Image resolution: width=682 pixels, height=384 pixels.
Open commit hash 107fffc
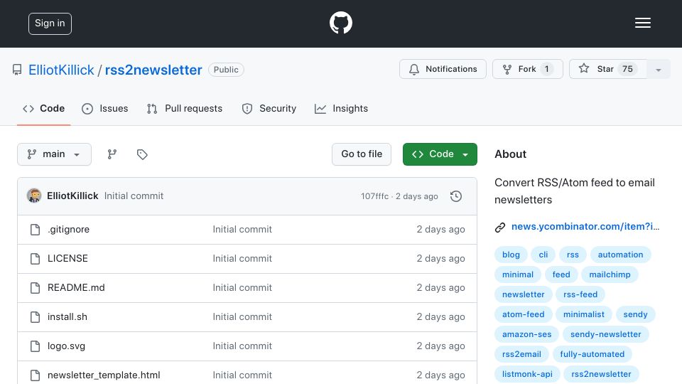coord(374,196)
